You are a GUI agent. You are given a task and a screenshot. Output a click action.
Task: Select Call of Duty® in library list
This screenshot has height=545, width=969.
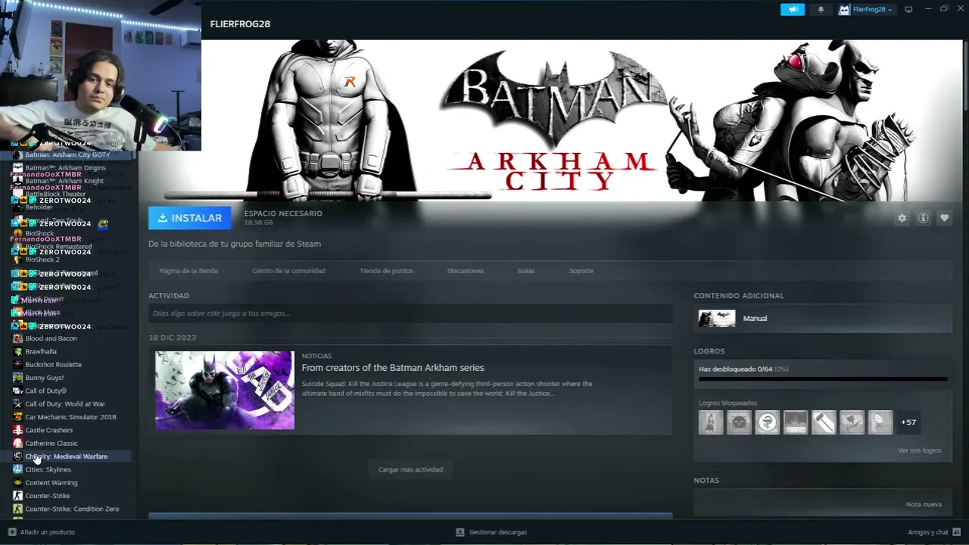[x=46, y=391]
